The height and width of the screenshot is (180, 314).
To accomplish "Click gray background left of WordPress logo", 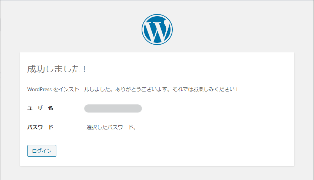I will click(70, 30).
